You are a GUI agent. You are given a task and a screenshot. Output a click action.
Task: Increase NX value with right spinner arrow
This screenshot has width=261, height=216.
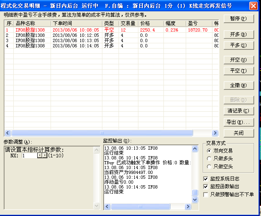(45, 156)
